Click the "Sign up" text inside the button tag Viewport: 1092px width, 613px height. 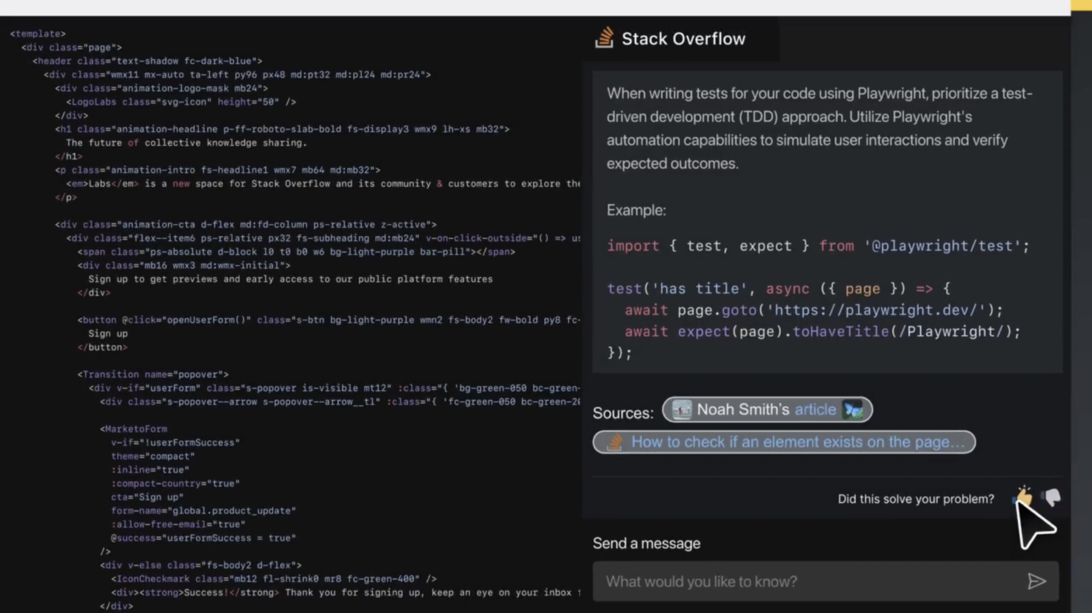[108, 334]
